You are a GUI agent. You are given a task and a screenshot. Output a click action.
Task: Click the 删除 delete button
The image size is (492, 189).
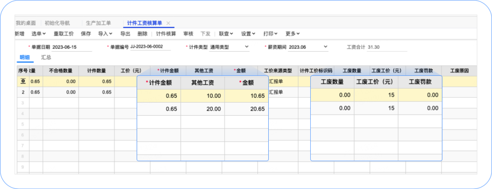tap(143, 34)
